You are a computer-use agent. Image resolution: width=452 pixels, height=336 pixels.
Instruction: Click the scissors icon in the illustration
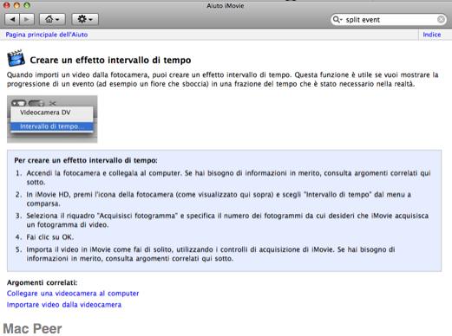[x=52, y=103]
